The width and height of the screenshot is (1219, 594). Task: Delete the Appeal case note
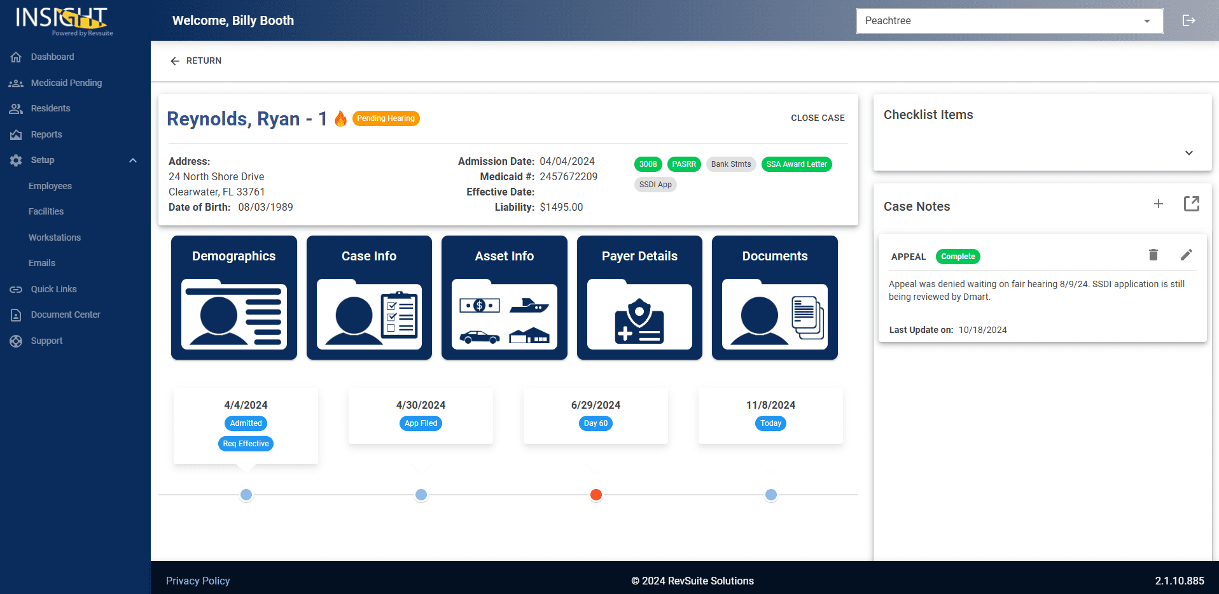(1153, 255)
